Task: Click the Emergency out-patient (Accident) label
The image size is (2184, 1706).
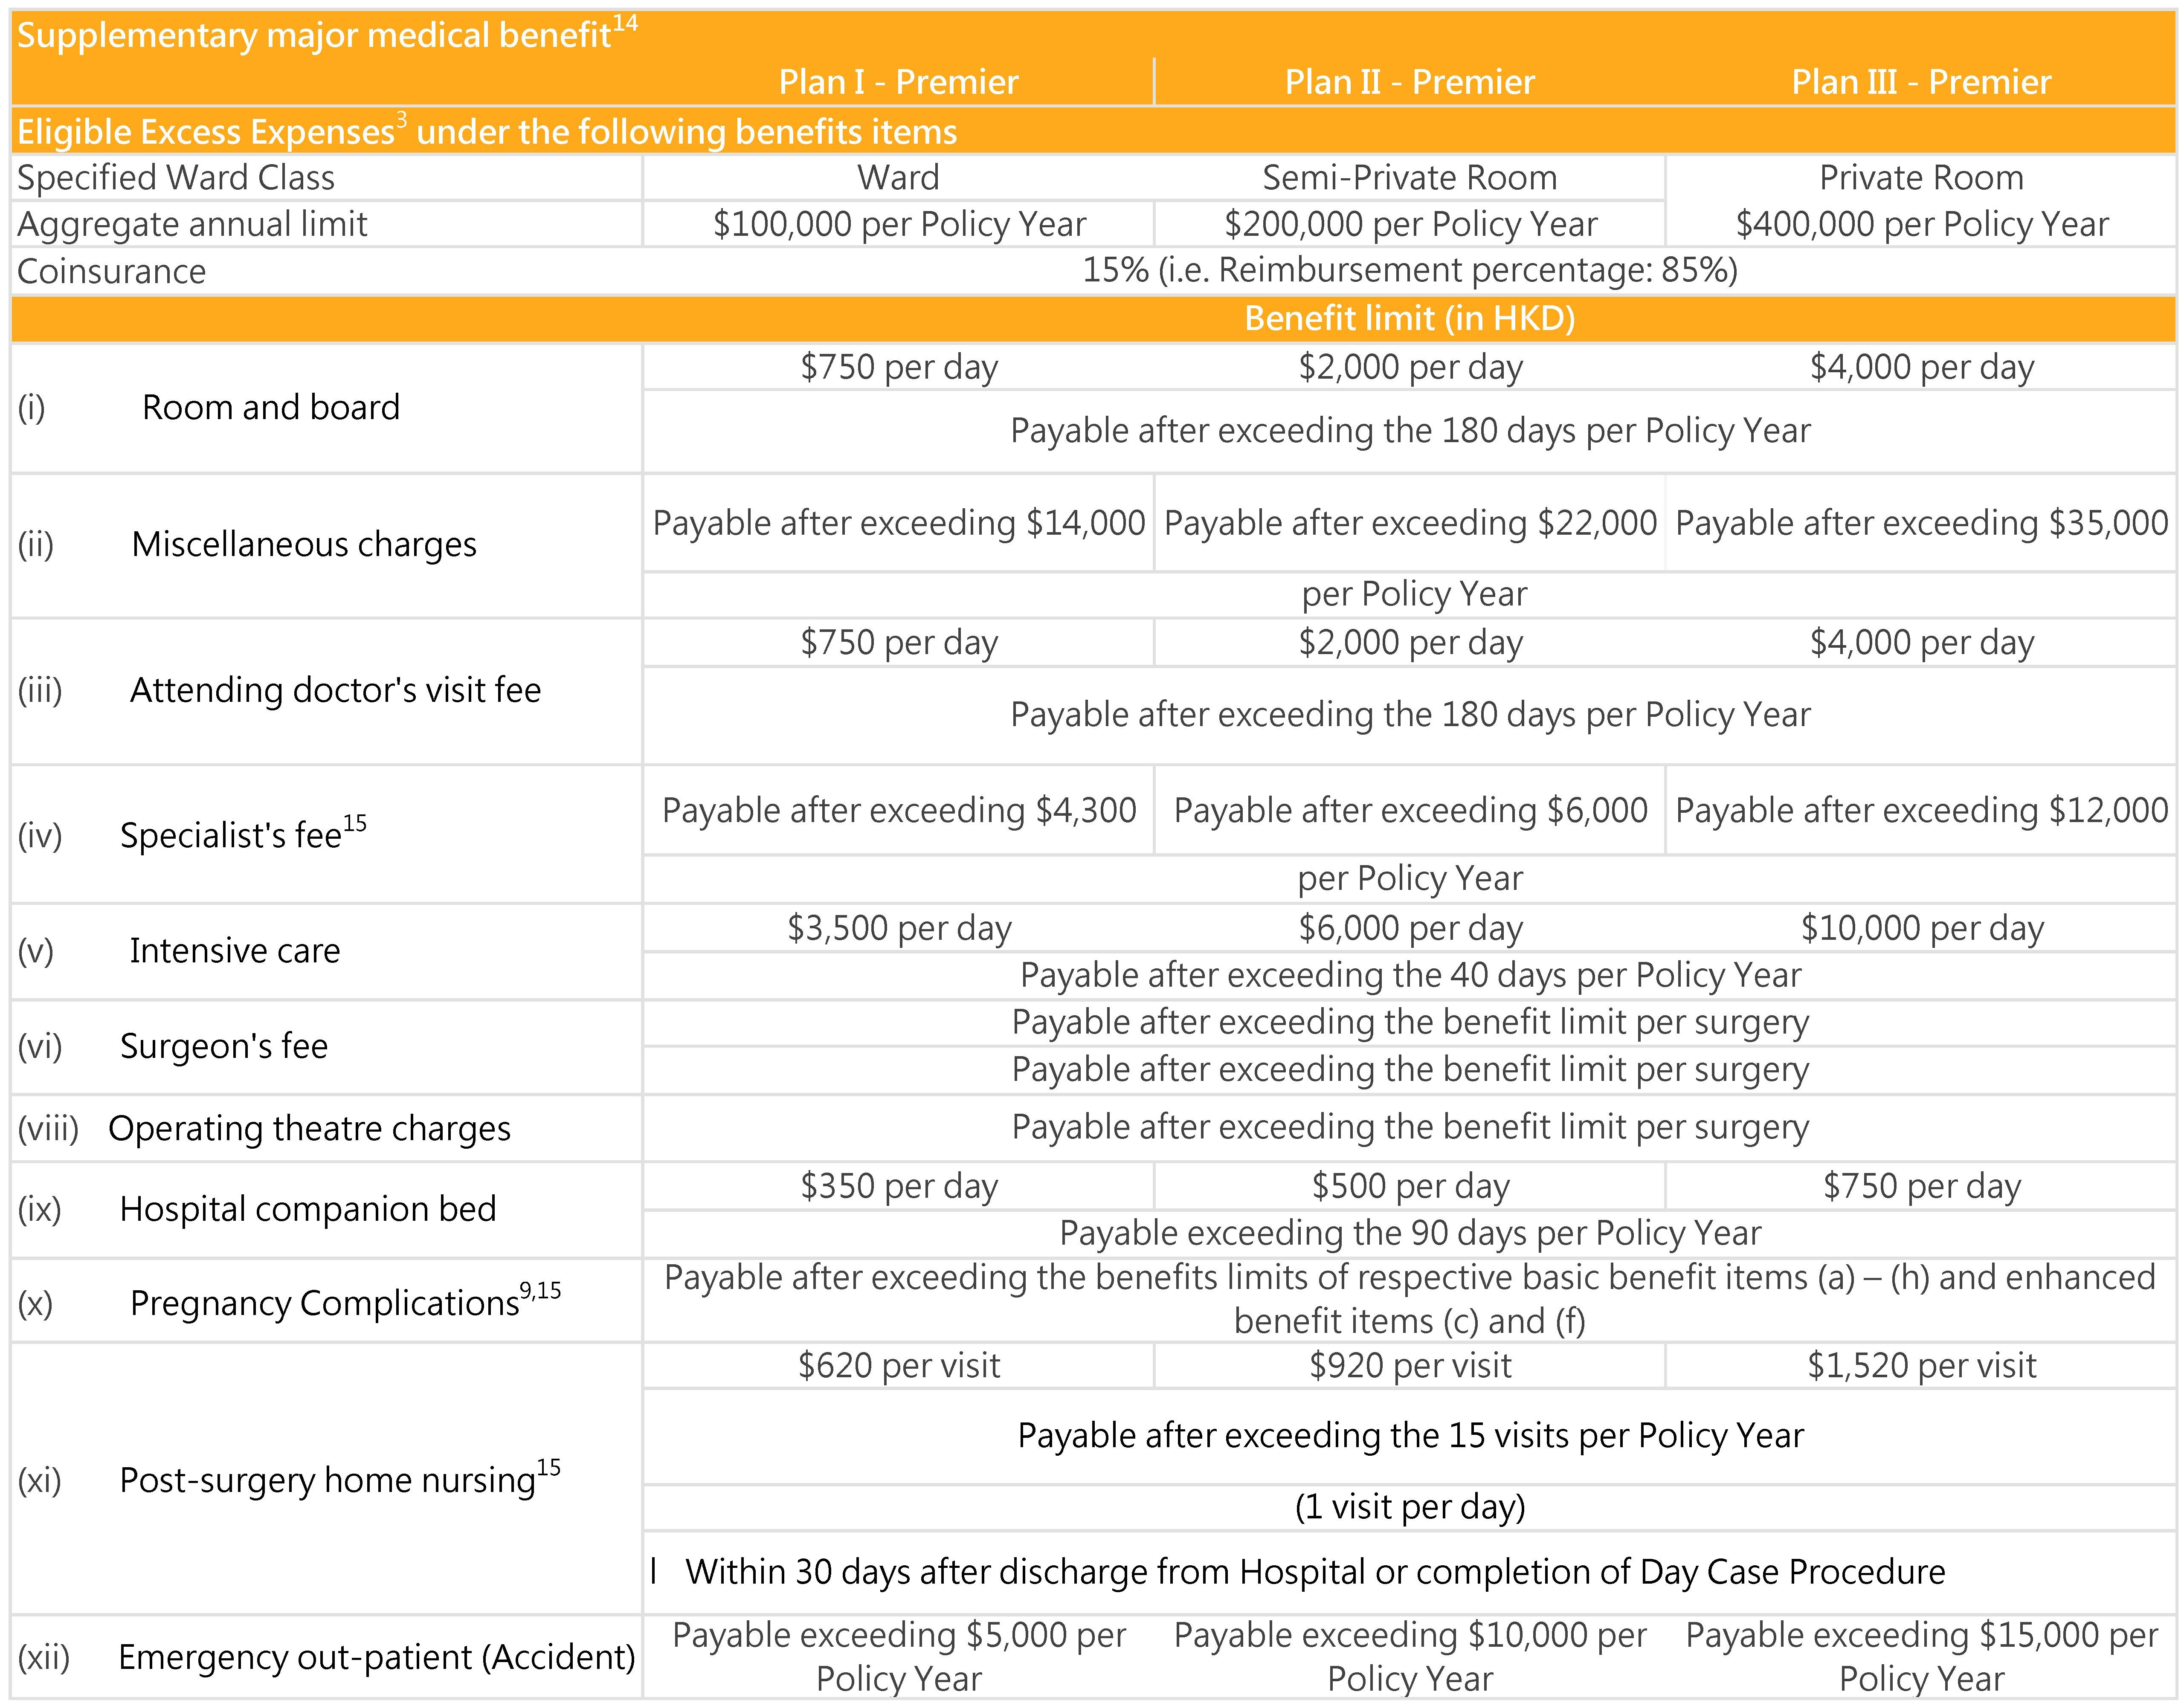Action: click(377, 1658)
